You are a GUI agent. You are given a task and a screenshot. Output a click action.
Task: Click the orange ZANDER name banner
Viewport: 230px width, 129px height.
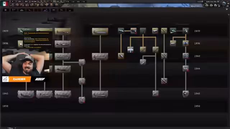coord(17,79)
